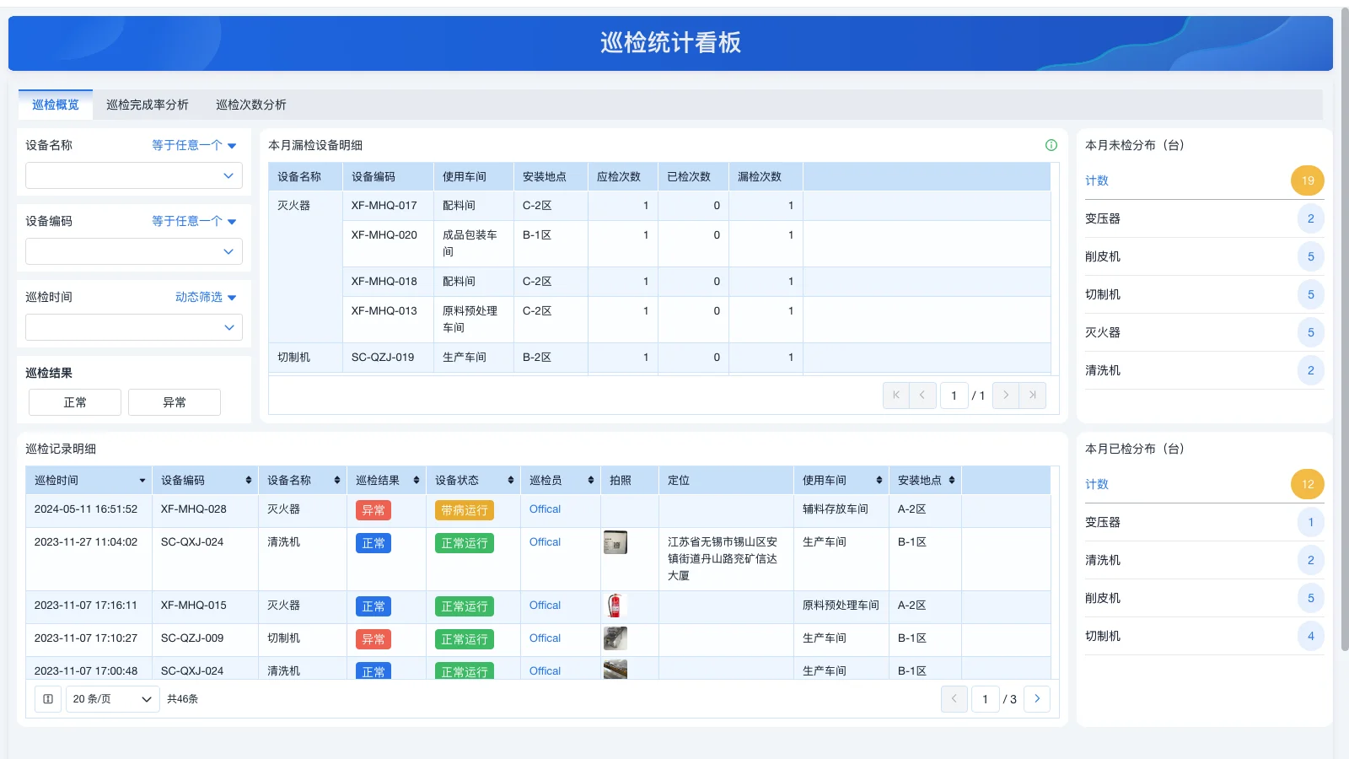This screenshot has width=1349, height=759.
Task: Select the 异常 filter under 巡检结果
Action: click(174, 402)
